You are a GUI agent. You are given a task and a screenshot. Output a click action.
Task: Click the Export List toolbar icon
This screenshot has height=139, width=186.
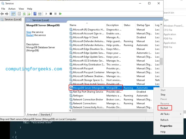tap(28, 14)
